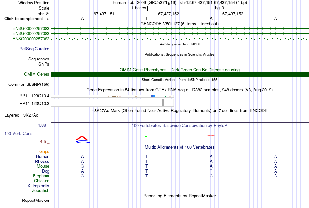Click the chr12:67,437,151-67,437,154 position text
Screen dimensions: 309x208
point(213,3)
